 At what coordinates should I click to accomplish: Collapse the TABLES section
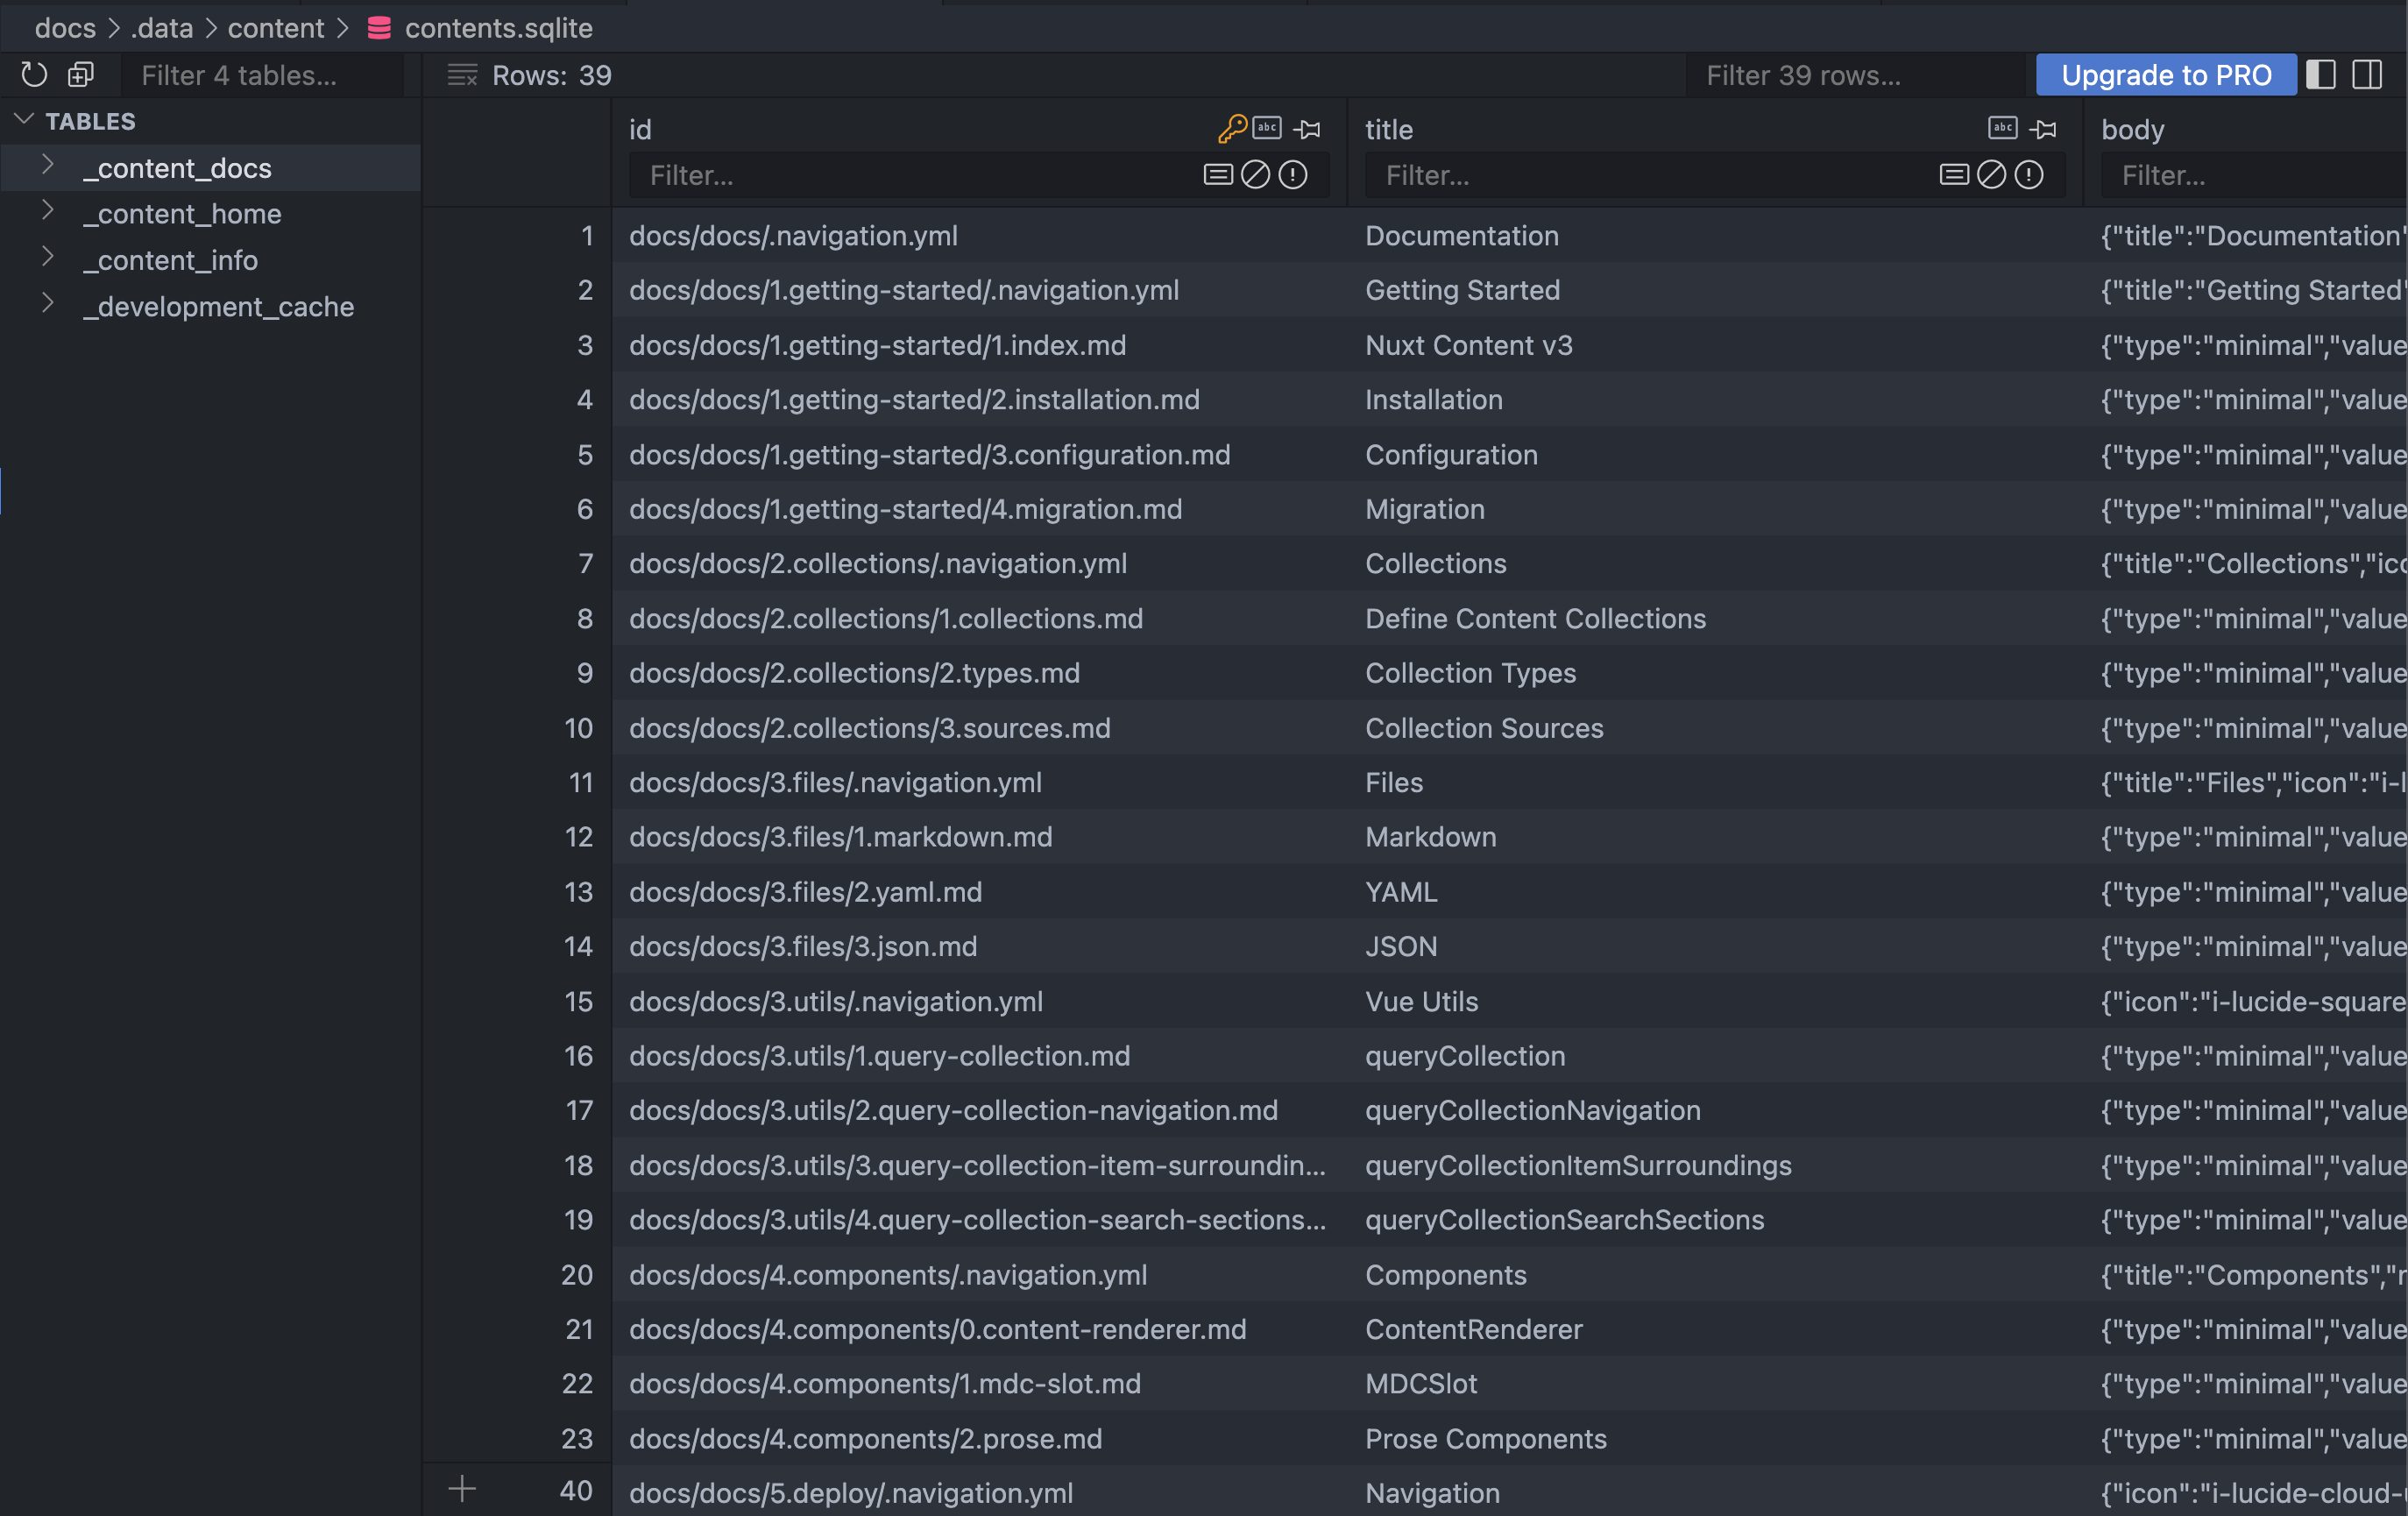coord(24,120)
